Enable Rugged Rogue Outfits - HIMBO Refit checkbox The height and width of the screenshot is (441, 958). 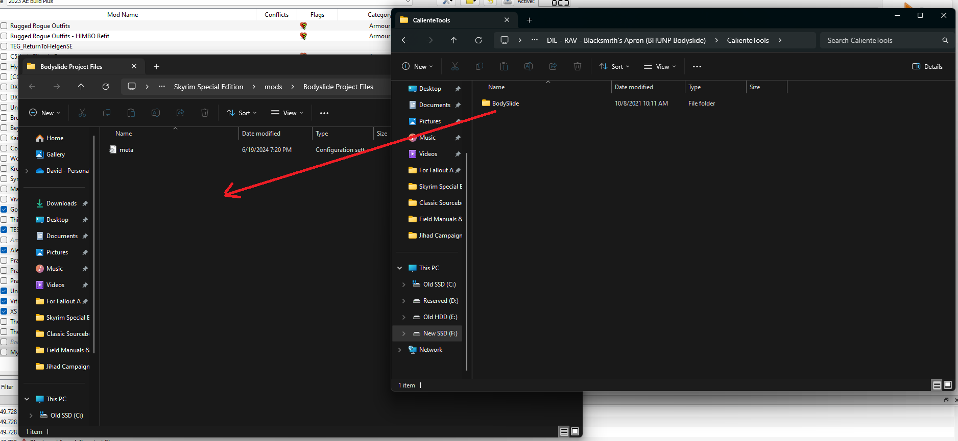4,36
